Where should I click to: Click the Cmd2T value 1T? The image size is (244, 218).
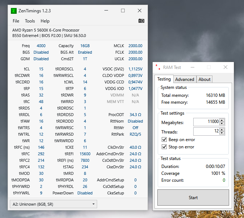pyautogui.click(x=85, y=59)
